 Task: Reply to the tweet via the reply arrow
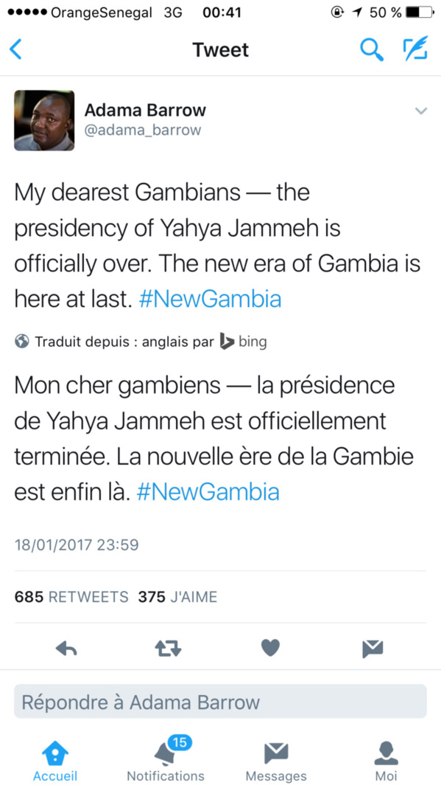click(x=66, y=648)
